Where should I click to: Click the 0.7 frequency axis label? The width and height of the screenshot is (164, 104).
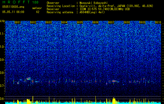[x=2, y=86]
